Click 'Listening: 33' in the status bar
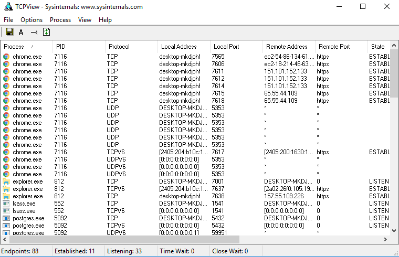The image size is (399, 257). click(x=124, y=251)
